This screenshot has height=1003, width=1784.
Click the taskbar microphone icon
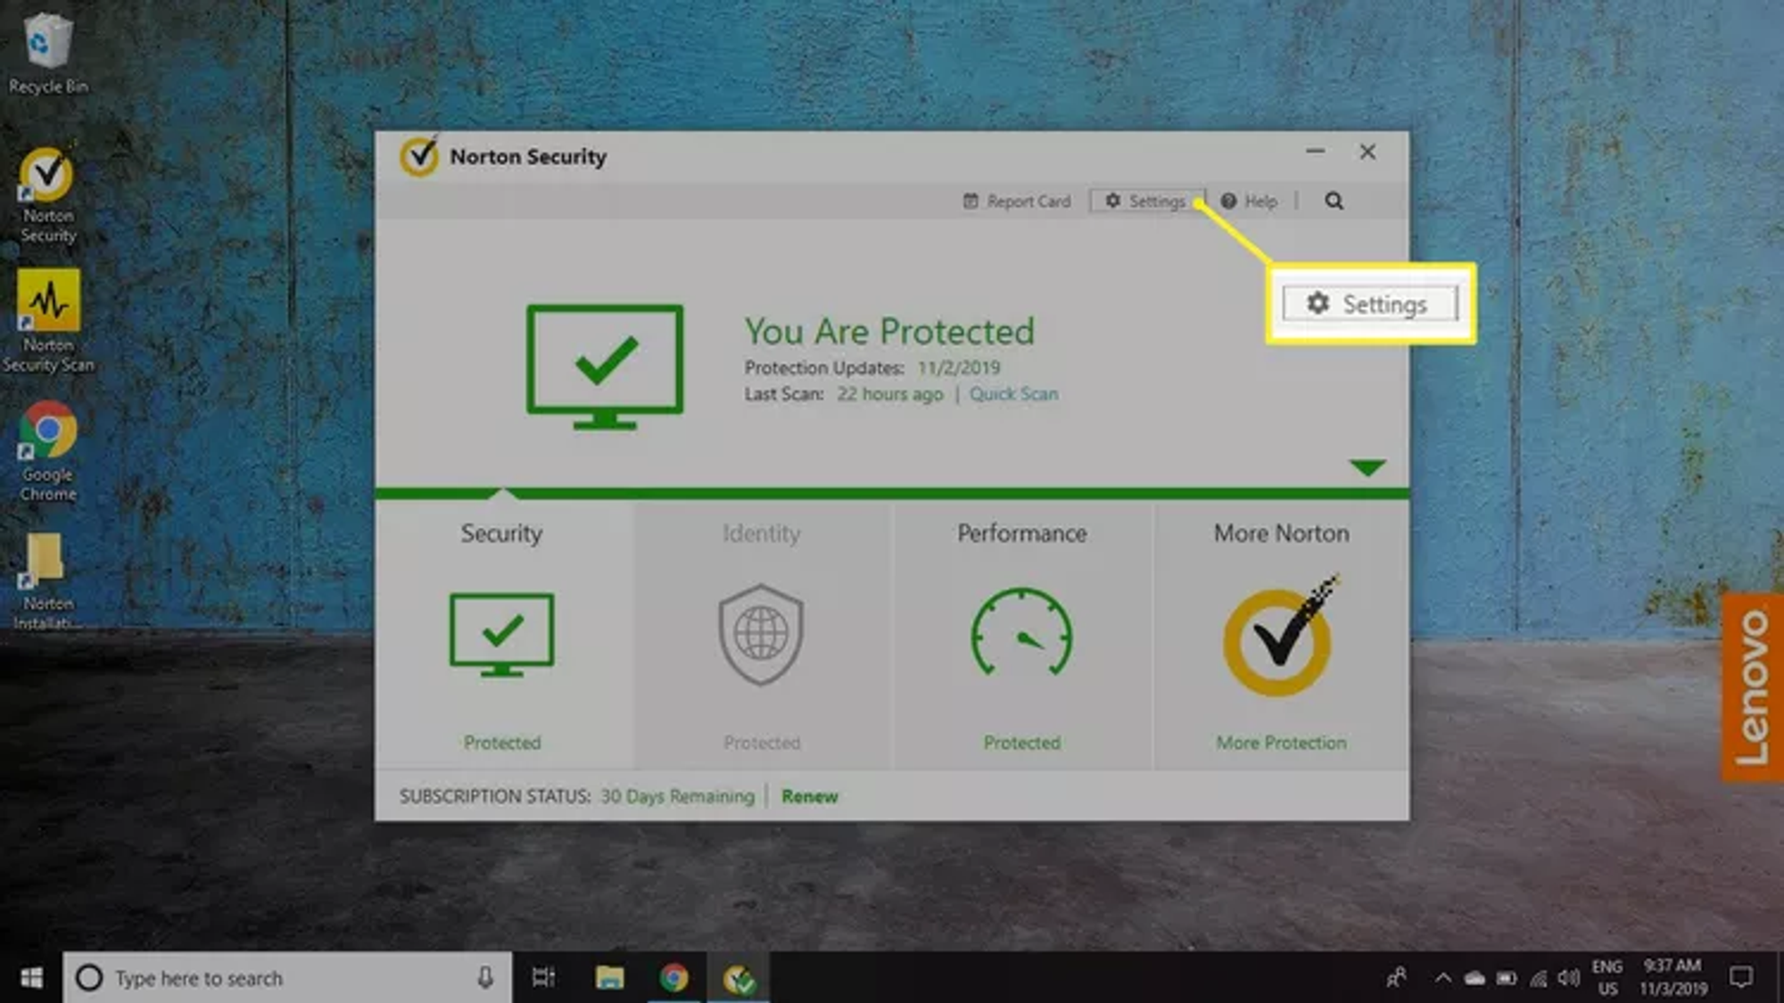485,978
